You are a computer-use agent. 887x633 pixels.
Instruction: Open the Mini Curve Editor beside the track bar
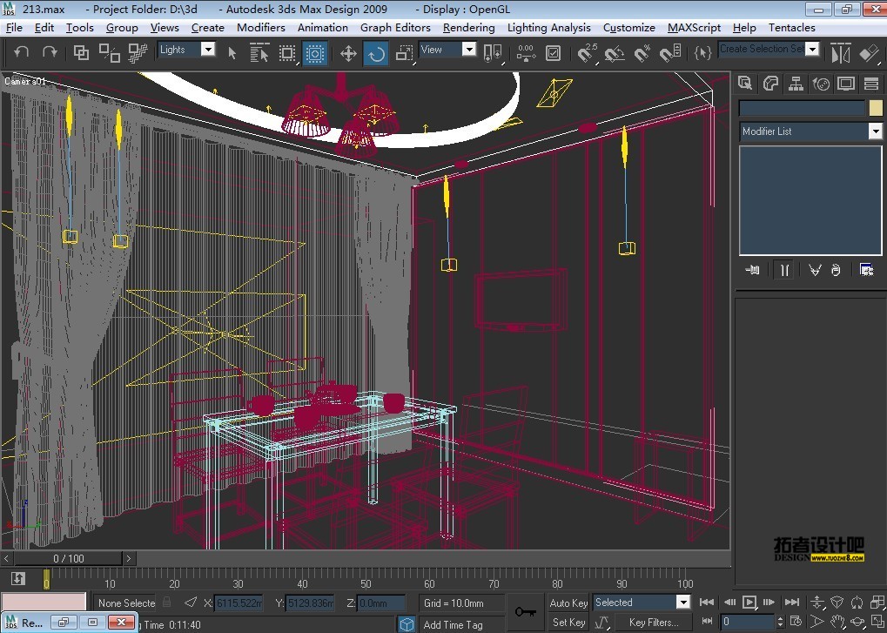[18, 578]
